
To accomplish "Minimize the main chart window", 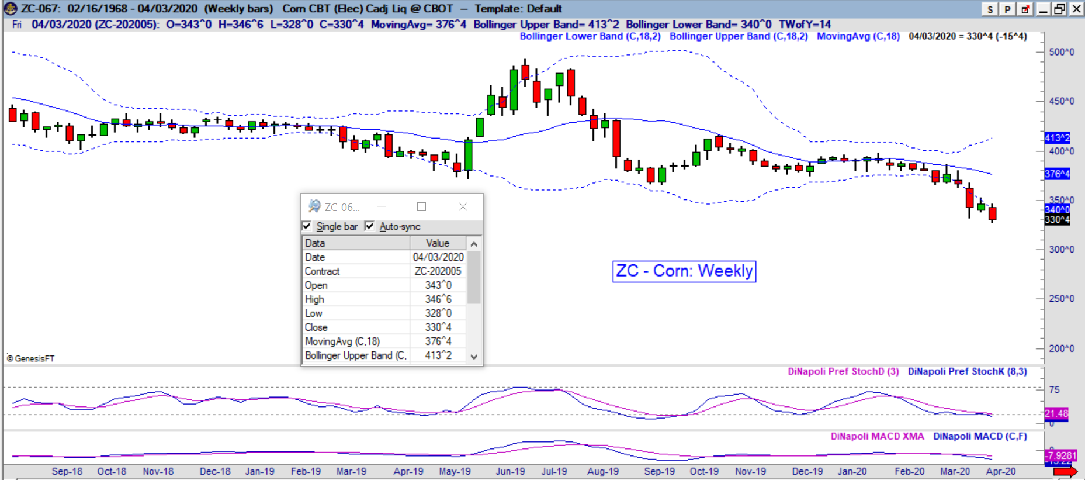I will (x=1043, y=9).
